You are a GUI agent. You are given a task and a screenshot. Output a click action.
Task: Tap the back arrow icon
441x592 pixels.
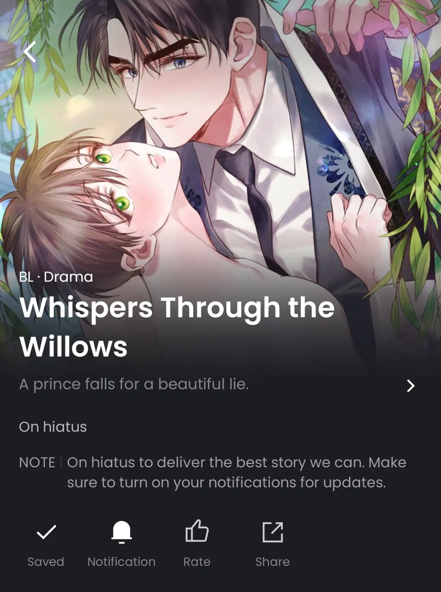coord(30,52)
